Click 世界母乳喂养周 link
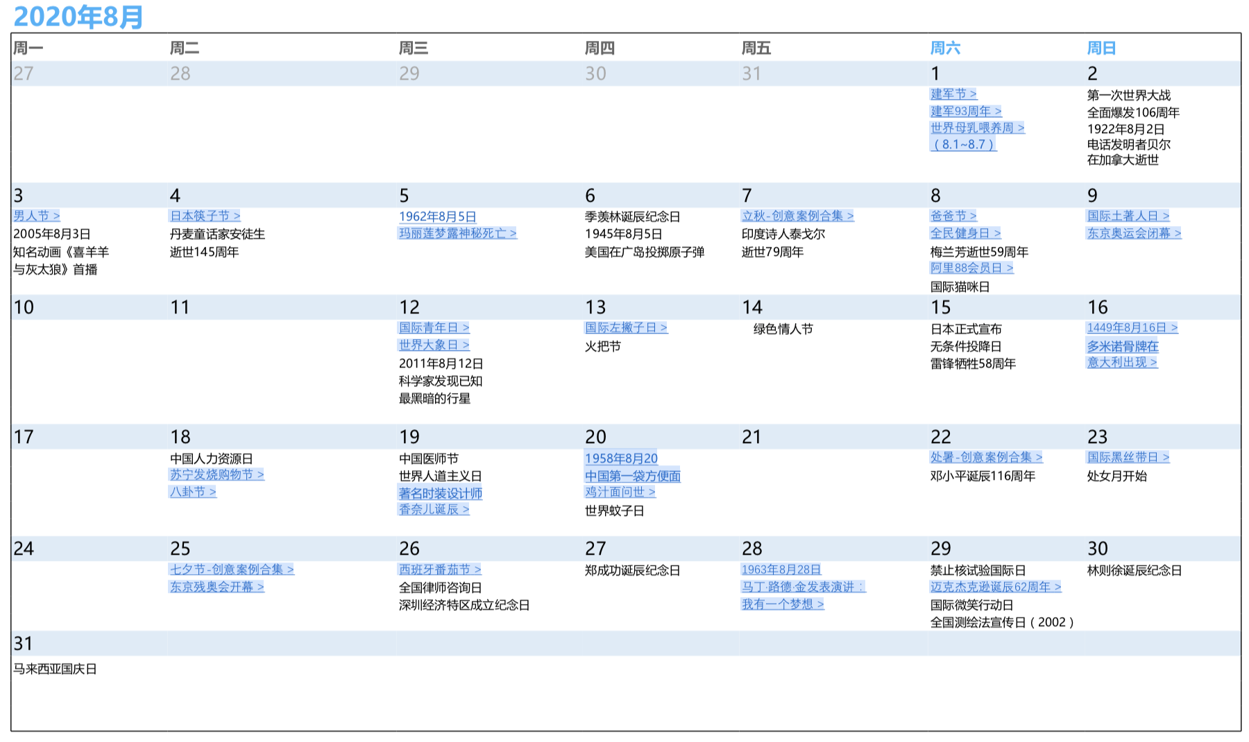 [976, 128]
